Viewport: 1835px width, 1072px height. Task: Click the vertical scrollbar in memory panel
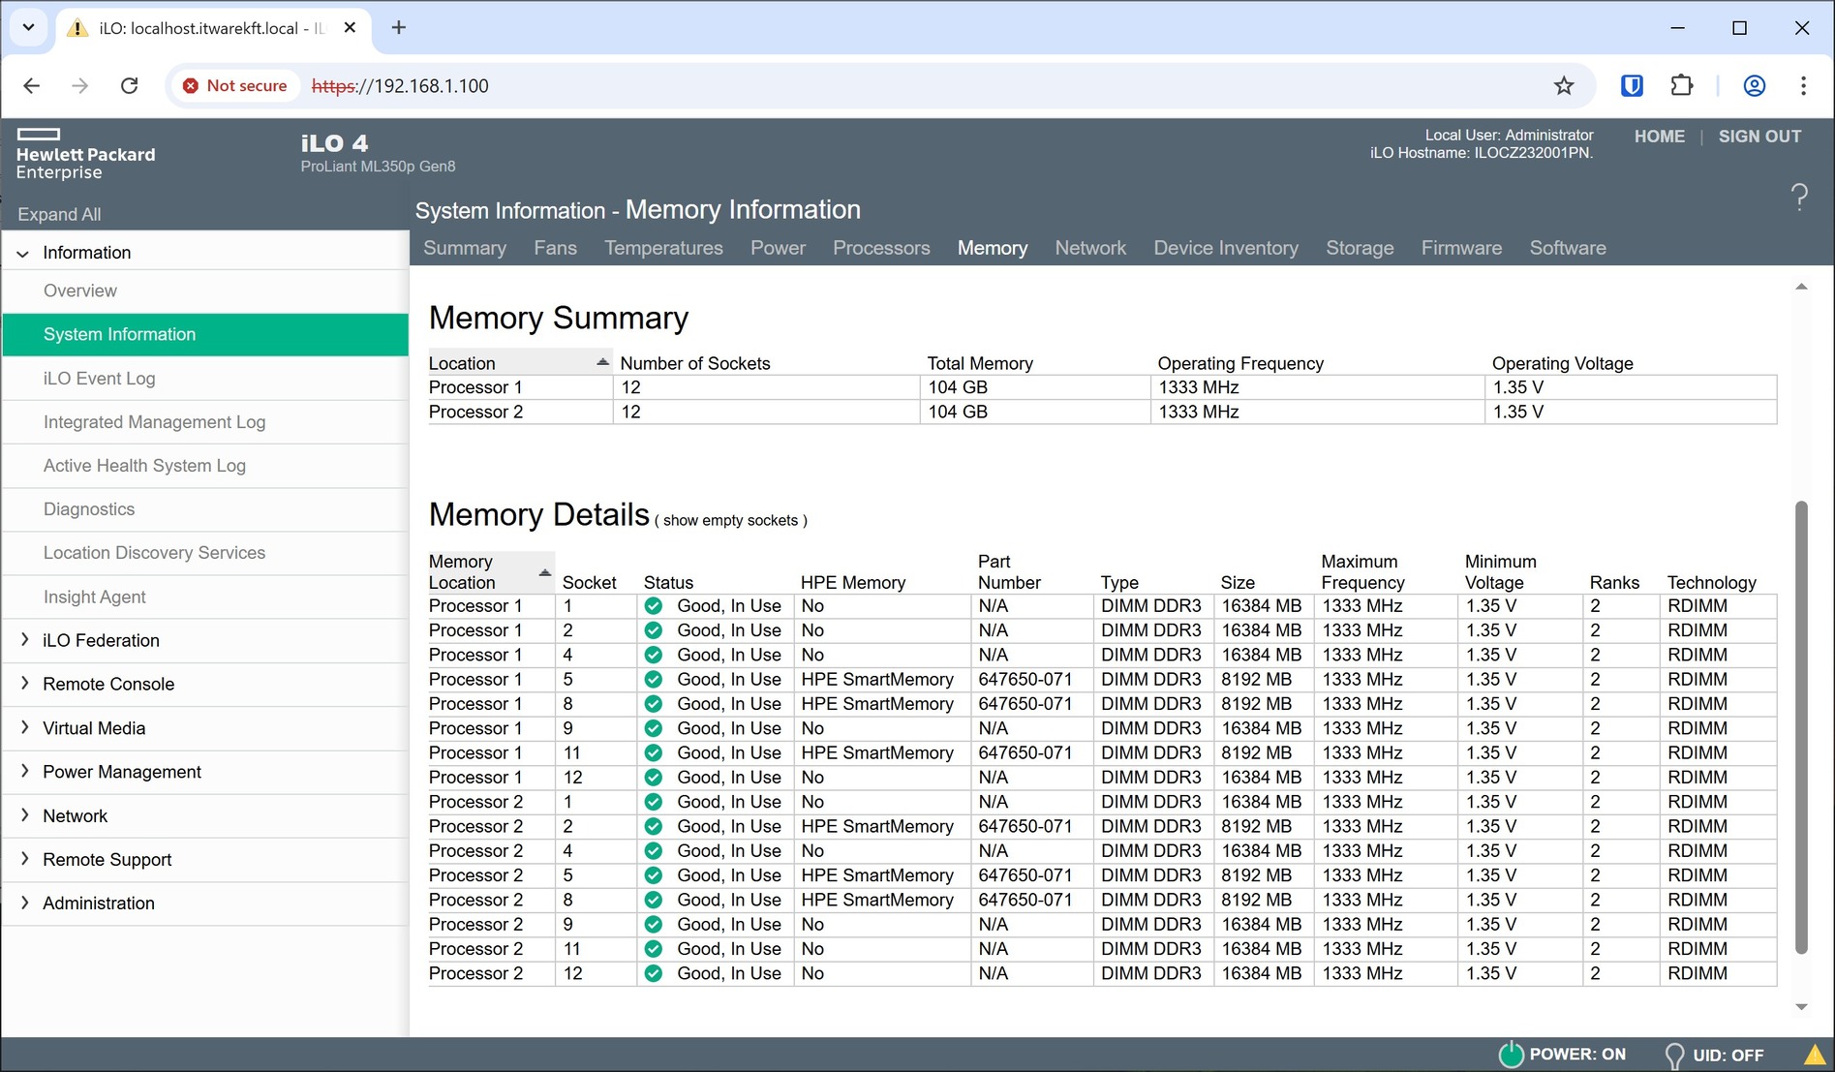1800,726
